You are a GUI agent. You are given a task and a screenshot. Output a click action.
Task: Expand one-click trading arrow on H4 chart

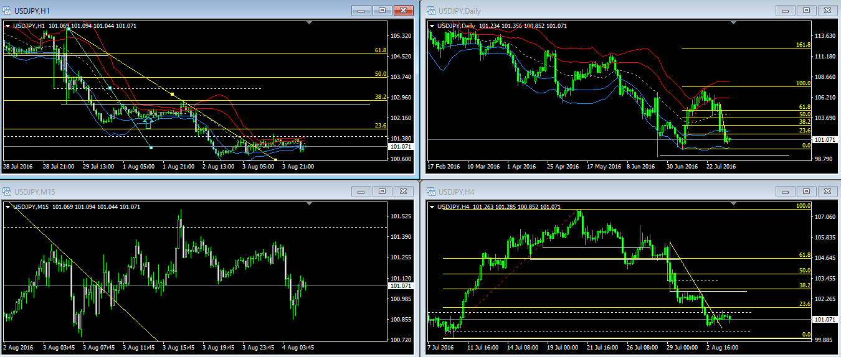pyautogui.click(x=432, y=206)
